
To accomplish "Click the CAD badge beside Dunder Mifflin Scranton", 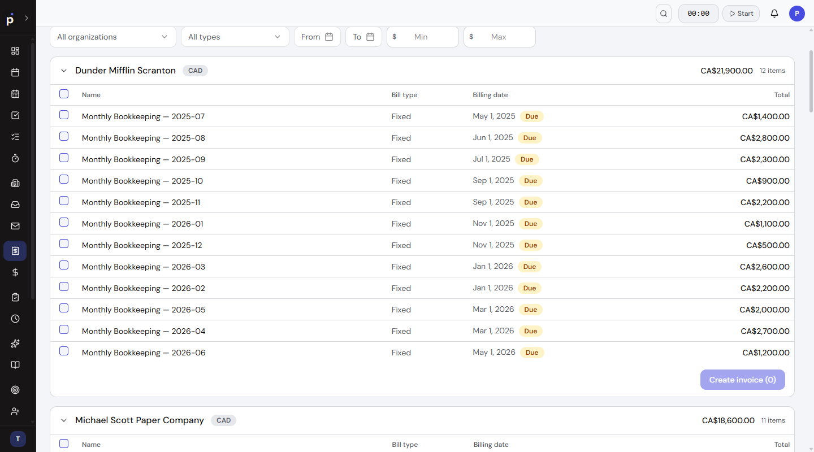I will pos(195,71).
